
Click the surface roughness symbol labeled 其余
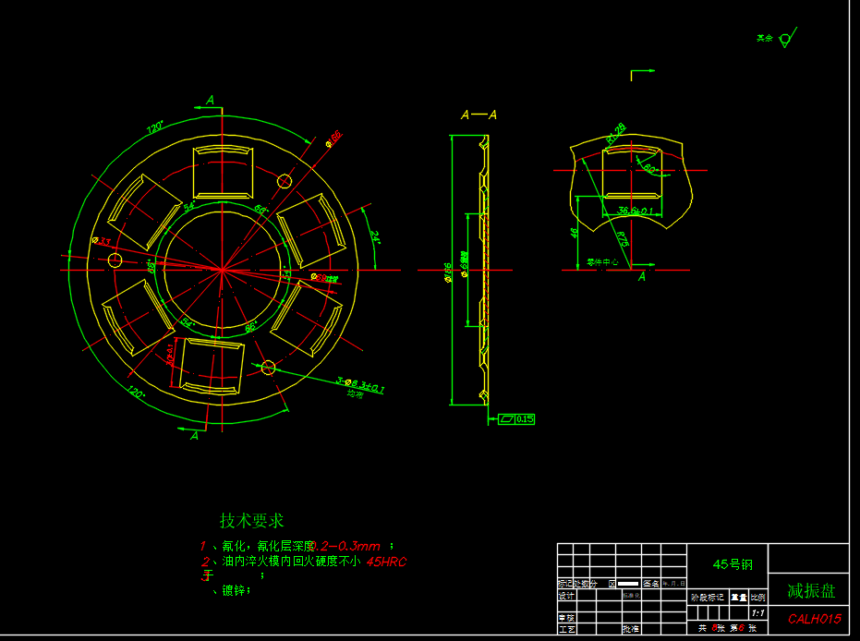coord(784,39)
